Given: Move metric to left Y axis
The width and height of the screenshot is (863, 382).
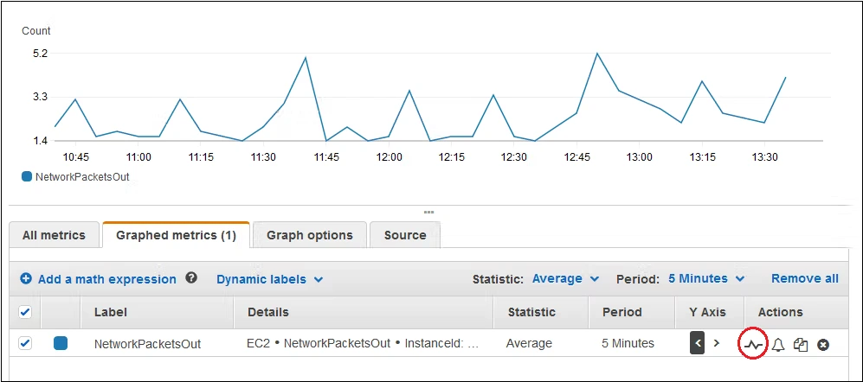Looking at the screenshot, I should coord(698,343).
